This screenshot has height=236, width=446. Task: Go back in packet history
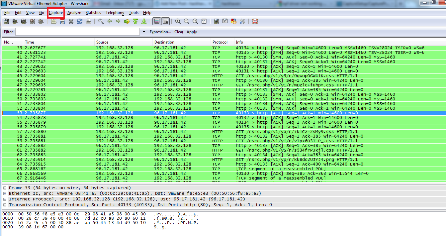click(x=109, y=21)
